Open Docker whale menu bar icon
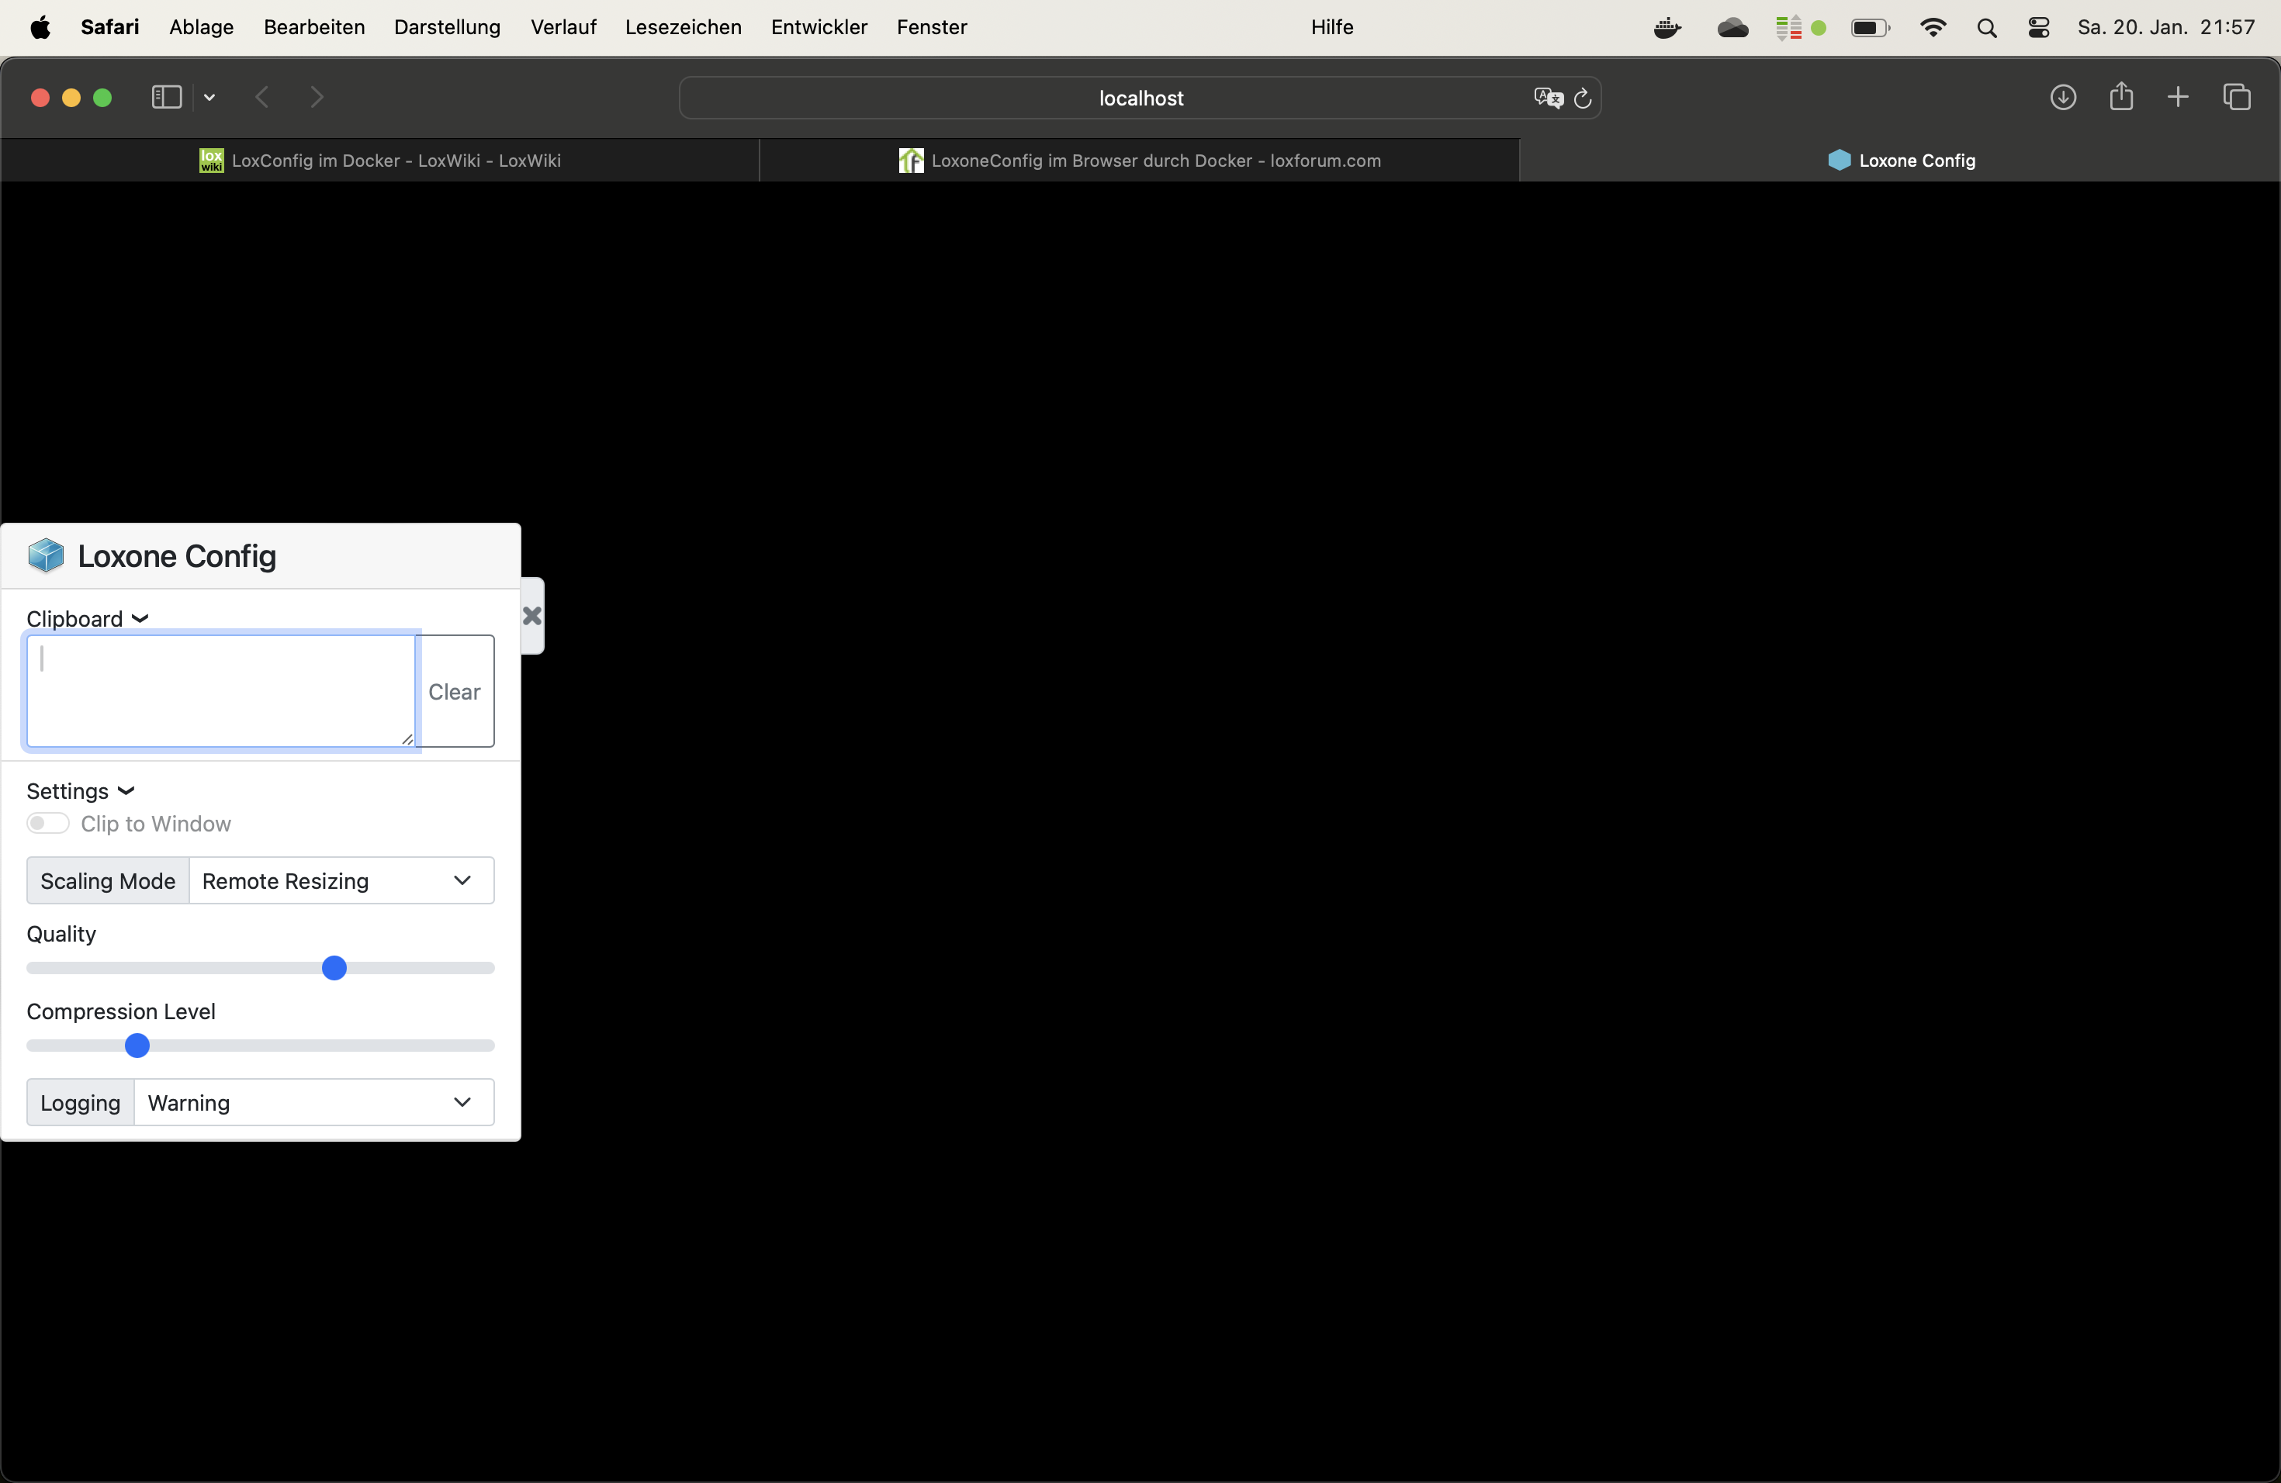Image resolution: width=2281 pixels, height=1483 pixels. 1667,28
